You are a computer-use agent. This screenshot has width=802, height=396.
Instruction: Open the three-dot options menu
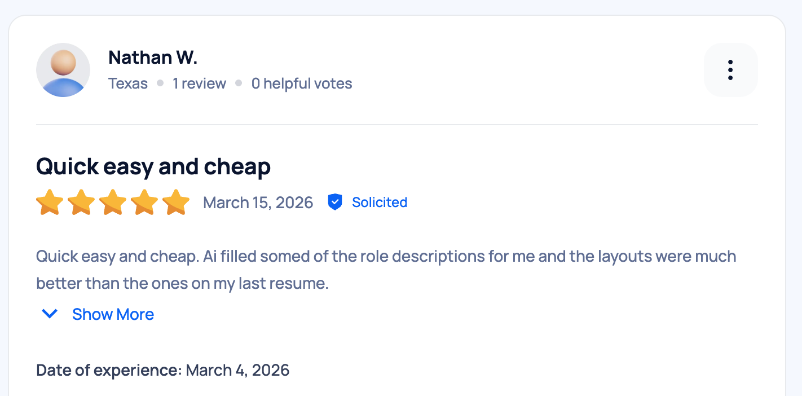(730, 70)
